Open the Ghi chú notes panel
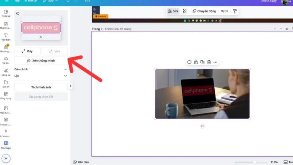Image resolution: width=293 pixels, height=165 pixels. pos(81,162)
